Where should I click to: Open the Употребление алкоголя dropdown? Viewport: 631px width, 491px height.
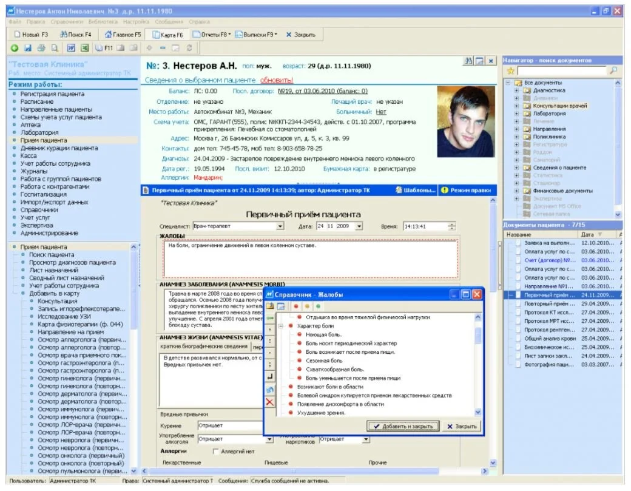click(x=269, y=439)
